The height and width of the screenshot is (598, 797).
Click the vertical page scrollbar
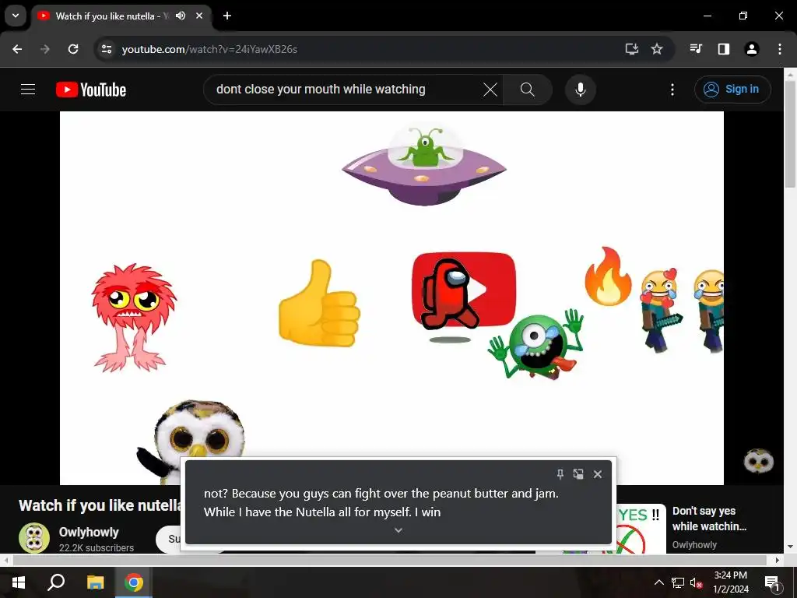[x=790, y=133]
